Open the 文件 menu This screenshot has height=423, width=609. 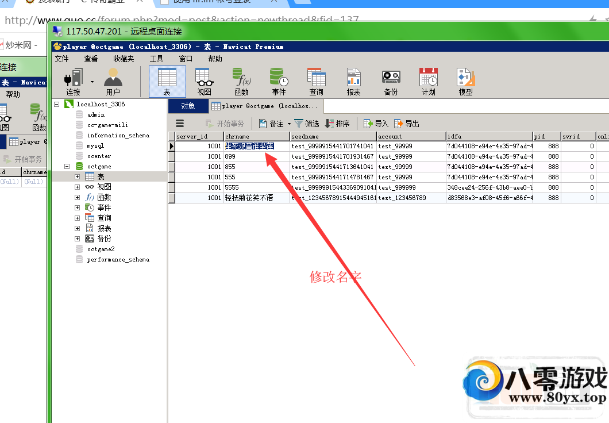61,59
